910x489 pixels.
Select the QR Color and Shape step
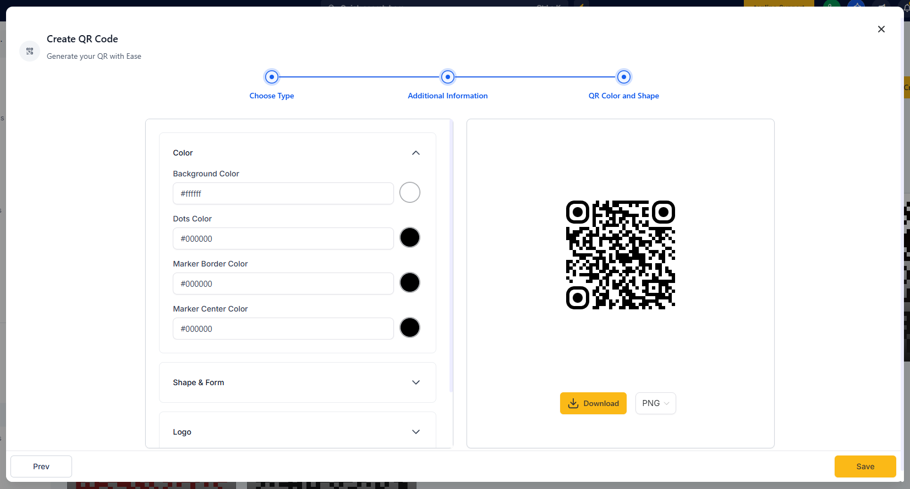tap(624, 96)
